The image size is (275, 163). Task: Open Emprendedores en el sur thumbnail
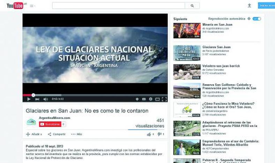[x=187, y=147]
